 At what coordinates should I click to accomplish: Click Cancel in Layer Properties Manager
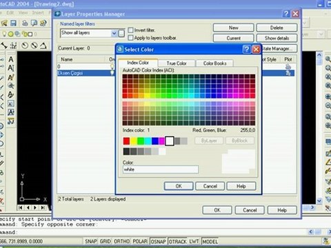250,210
